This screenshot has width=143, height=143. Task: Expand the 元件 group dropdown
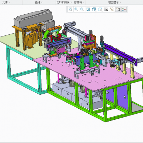click(x=6, y=2)
